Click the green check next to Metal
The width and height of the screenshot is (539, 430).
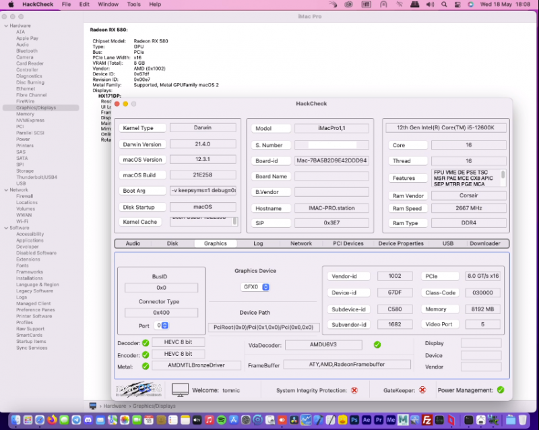146,367
